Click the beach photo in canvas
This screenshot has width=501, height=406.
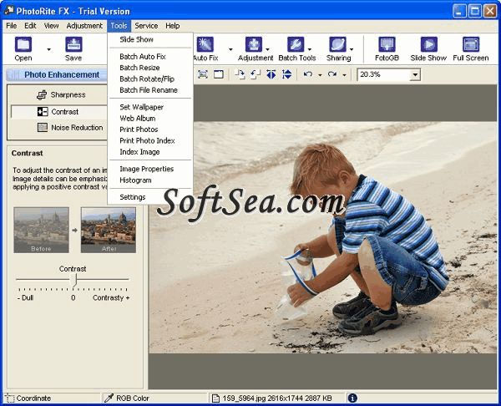tap(322, 237)
